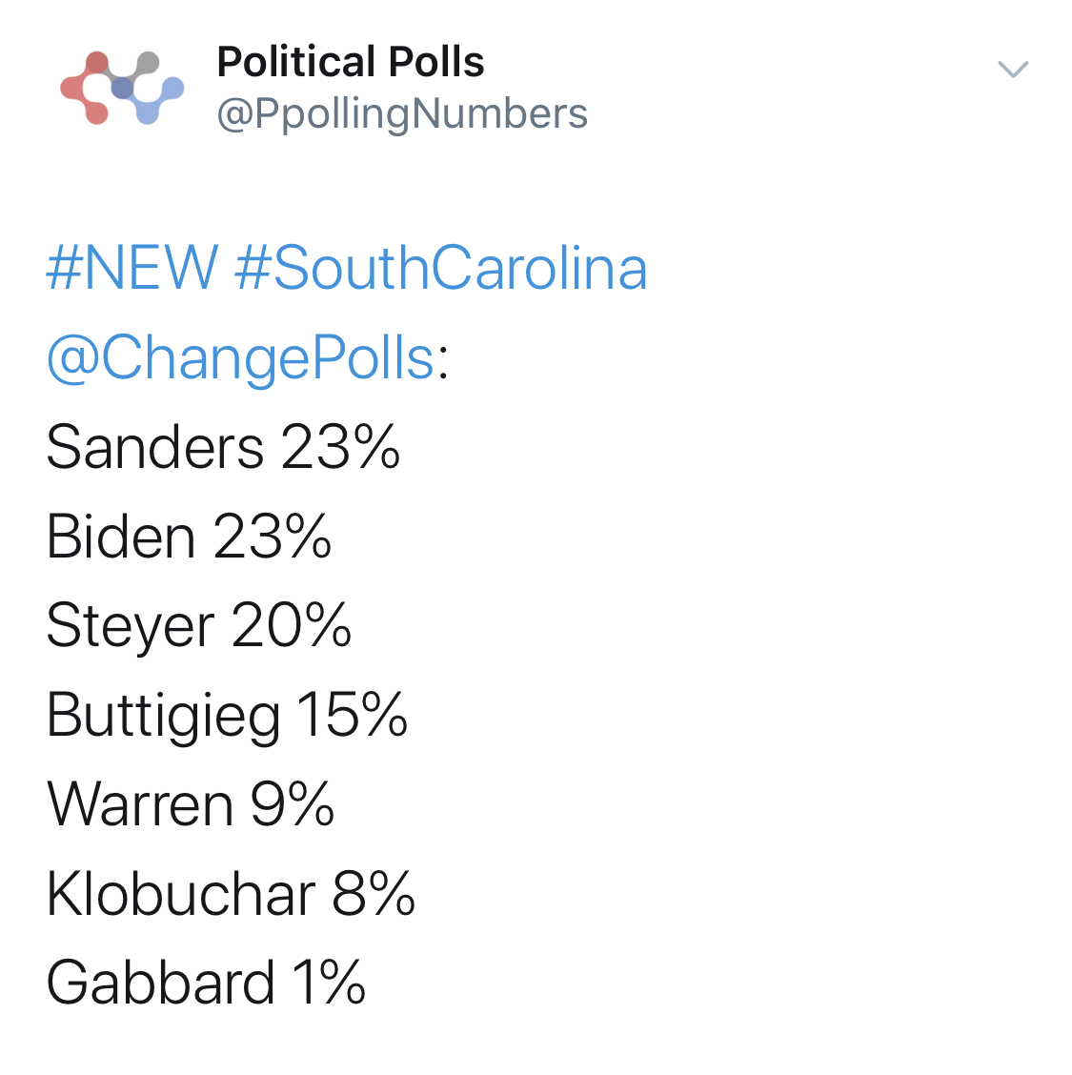
Task: Click the 9% value beside Warren
Action: click(293, 805)
